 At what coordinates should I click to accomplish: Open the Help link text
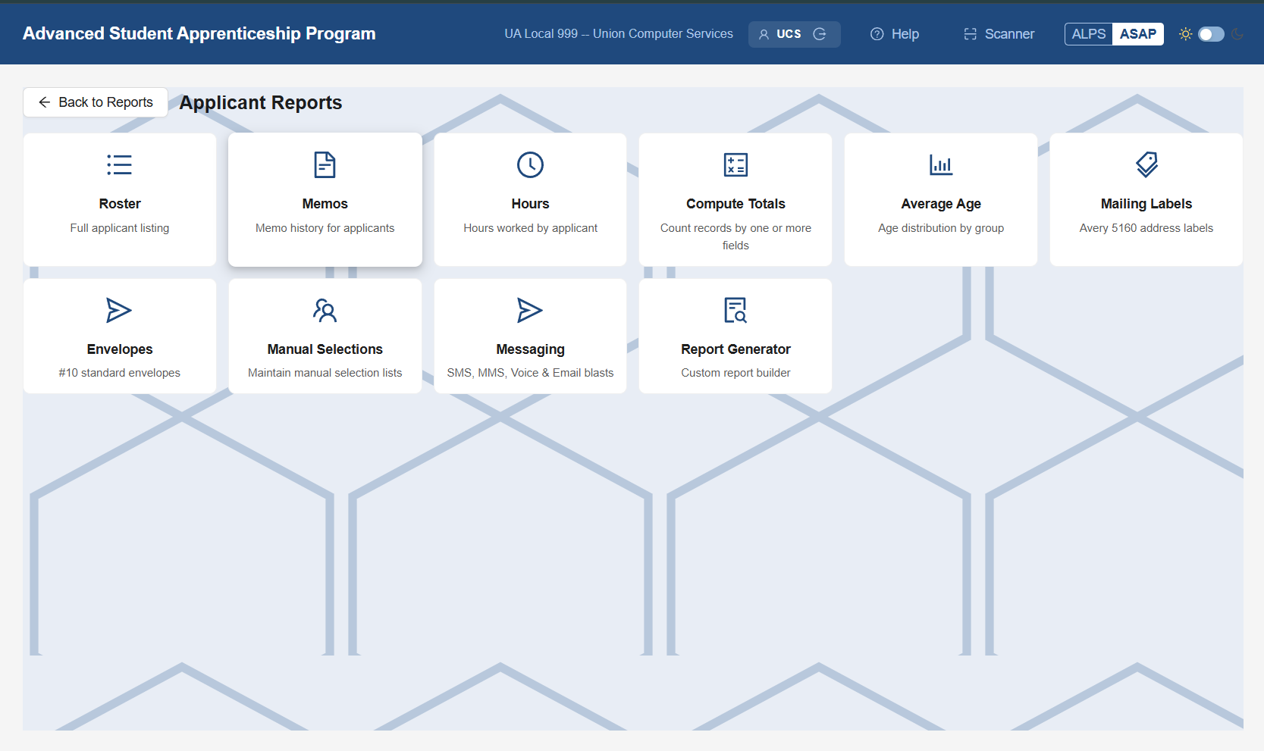coord(905,34)
